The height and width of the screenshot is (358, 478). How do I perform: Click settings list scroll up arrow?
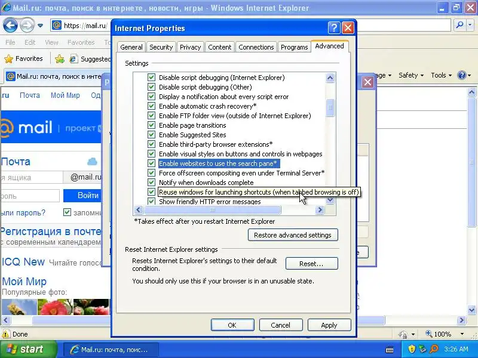click(x=330, y=78)
